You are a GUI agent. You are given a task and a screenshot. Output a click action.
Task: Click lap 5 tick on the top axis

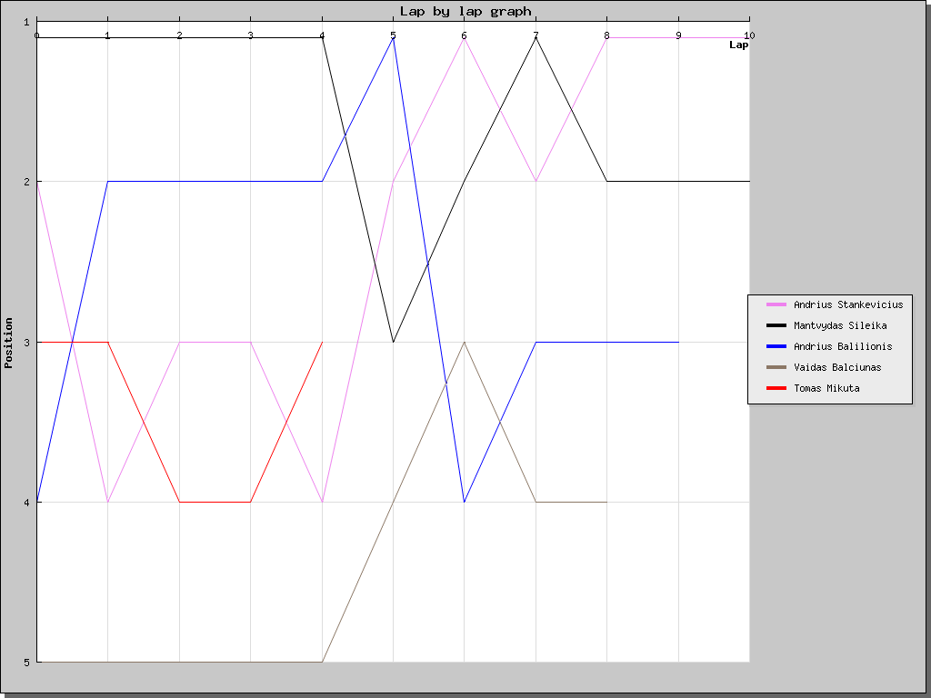click(393, 35)
